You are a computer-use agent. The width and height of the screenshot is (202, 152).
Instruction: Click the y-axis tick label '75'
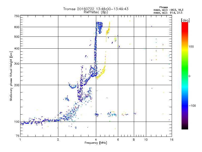[x=18, y=136]
